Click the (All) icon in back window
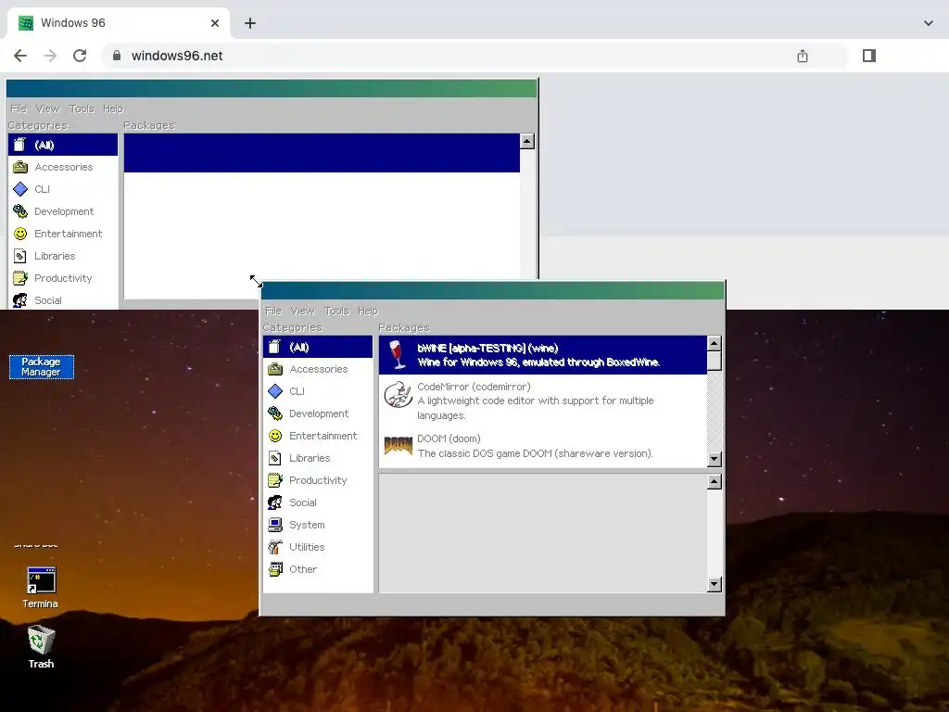The height and width of the screenshot is (712, 949). click(x=20, y=145)
